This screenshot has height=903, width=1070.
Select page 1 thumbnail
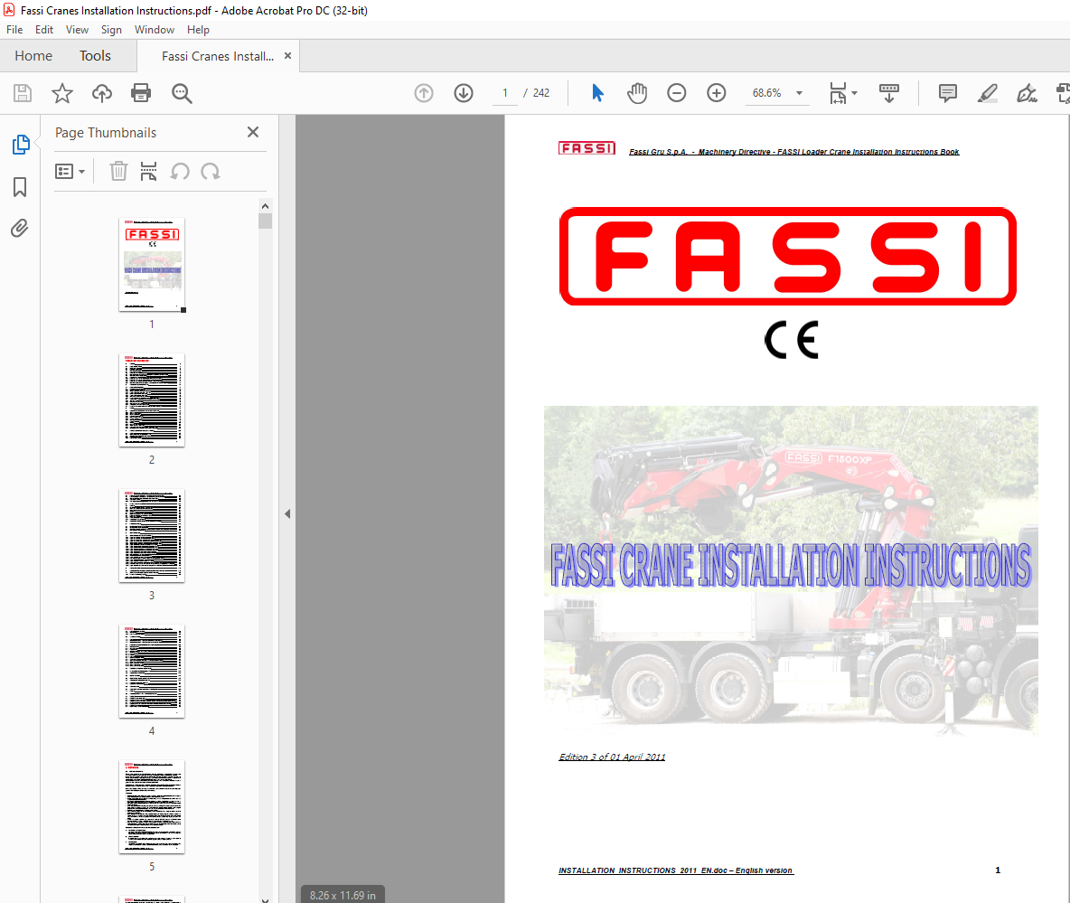152,265
